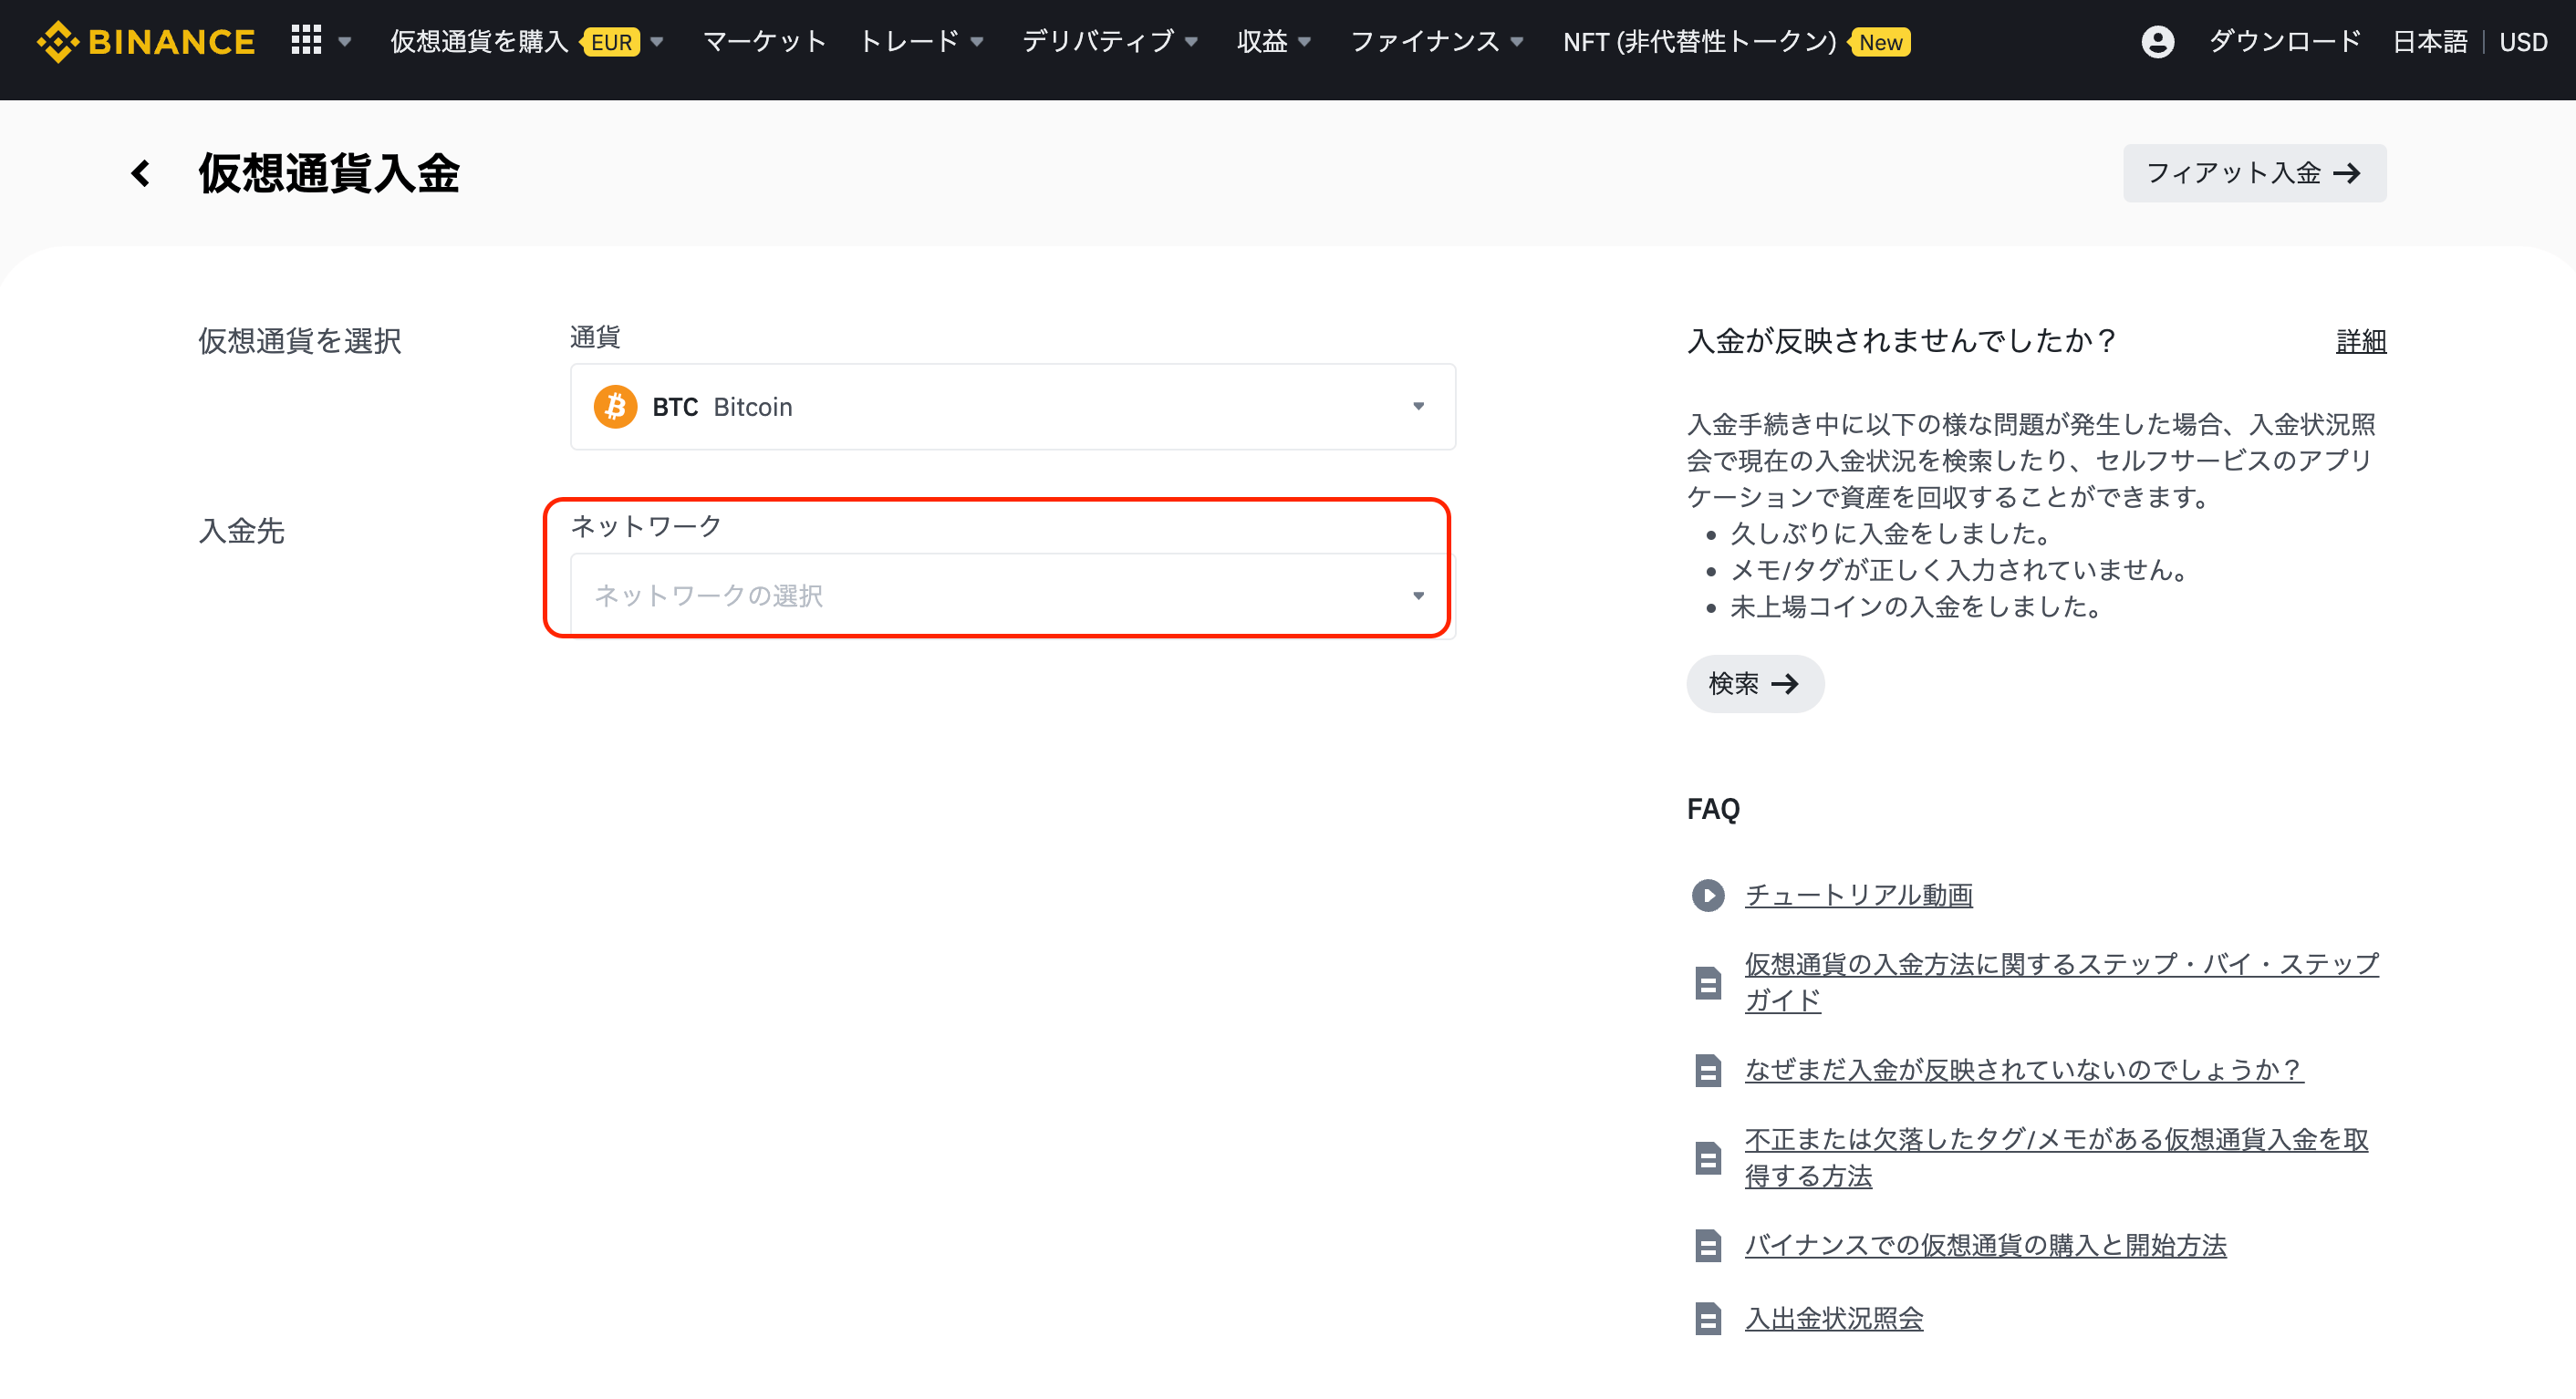Open the チュートリアル動画 link
2576x1399 pixels.
point(1858,895)
